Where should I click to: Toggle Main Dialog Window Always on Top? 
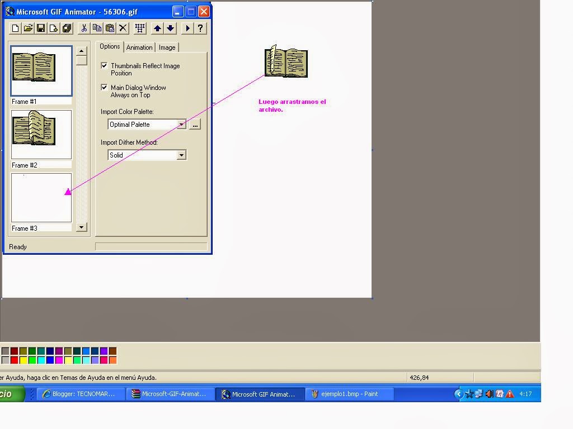point(104,88)
